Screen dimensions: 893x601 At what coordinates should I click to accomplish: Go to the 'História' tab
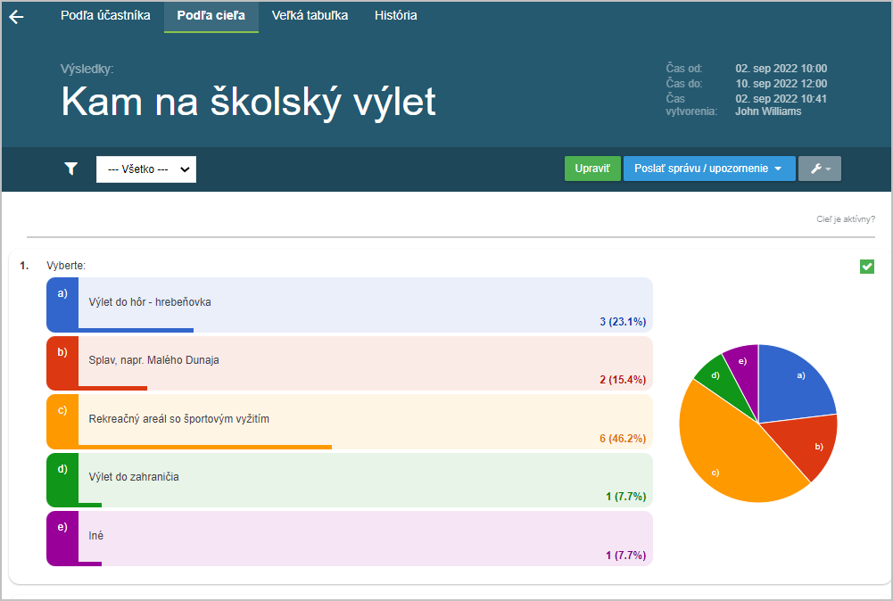tap(395, 16)
